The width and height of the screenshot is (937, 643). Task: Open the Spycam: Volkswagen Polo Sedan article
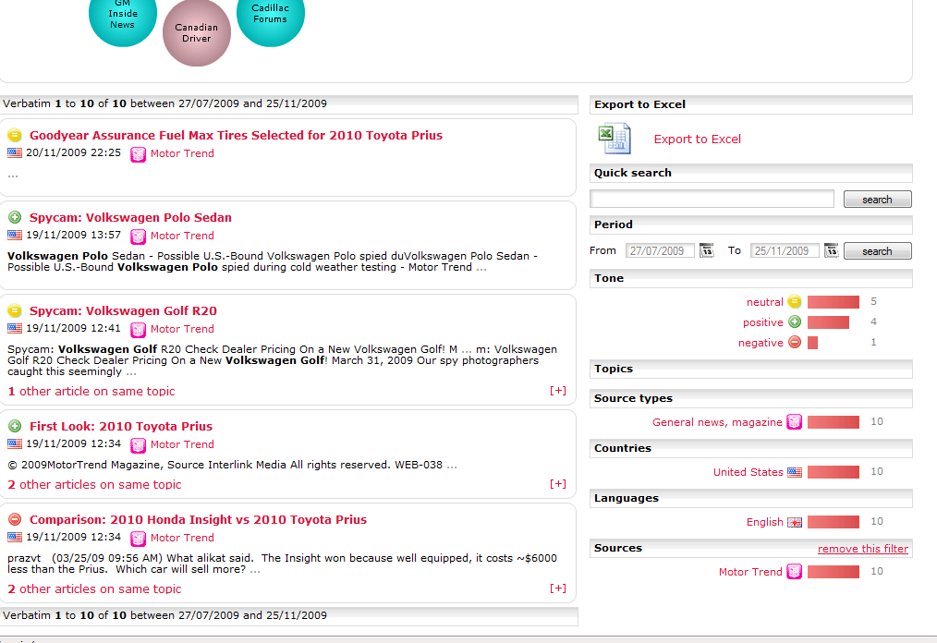click(x=131, y=217)
